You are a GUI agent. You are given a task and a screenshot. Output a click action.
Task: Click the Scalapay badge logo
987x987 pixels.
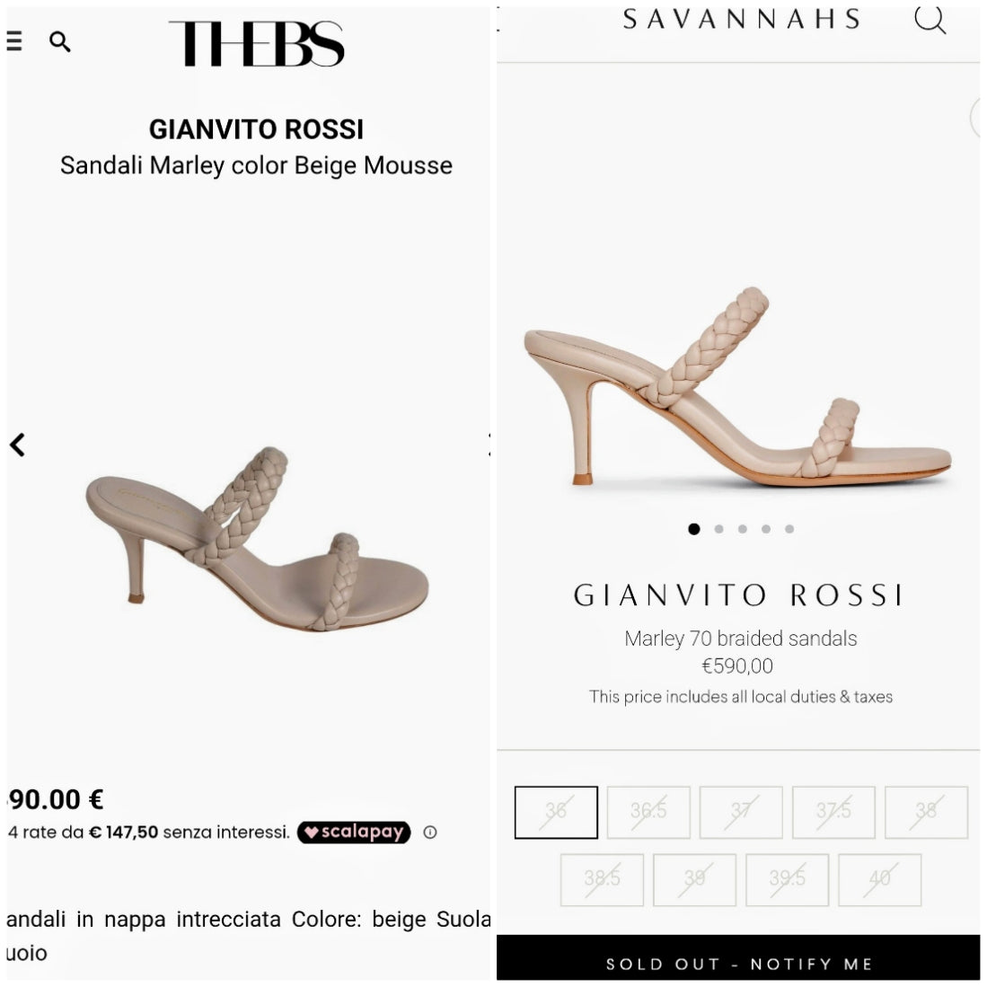click(x=354, y=833)
